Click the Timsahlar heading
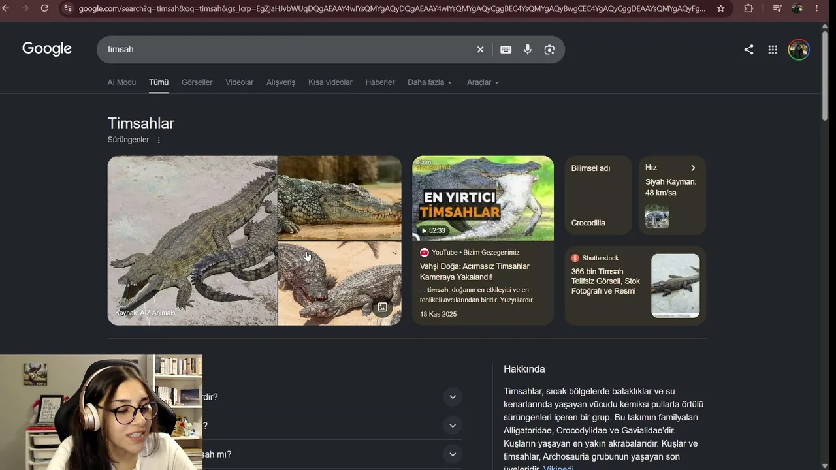836x470 pixels. point(141,123)
